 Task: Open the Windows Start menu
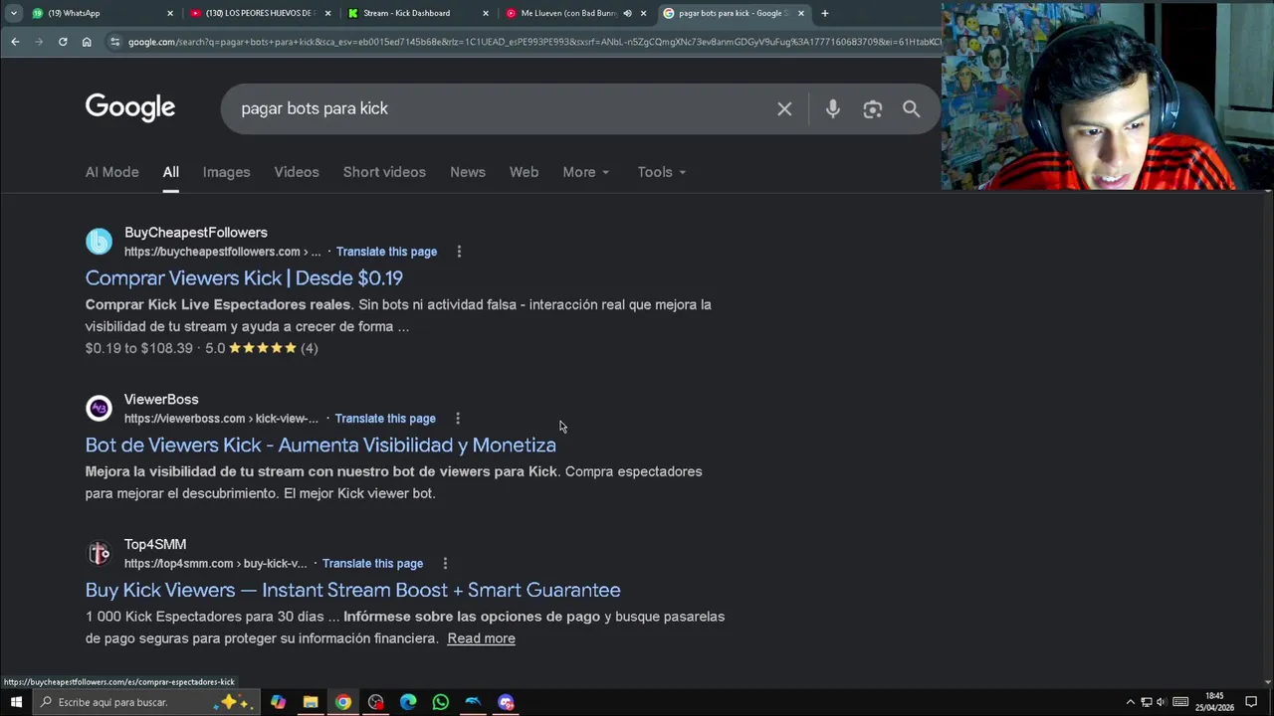pyautogui.click(x=16, y=702)
